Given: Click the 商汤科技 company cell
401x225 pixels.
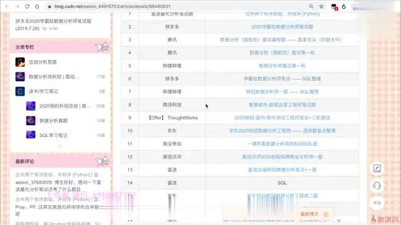Looking at the screenshot, I should click(x=172, y=105).
